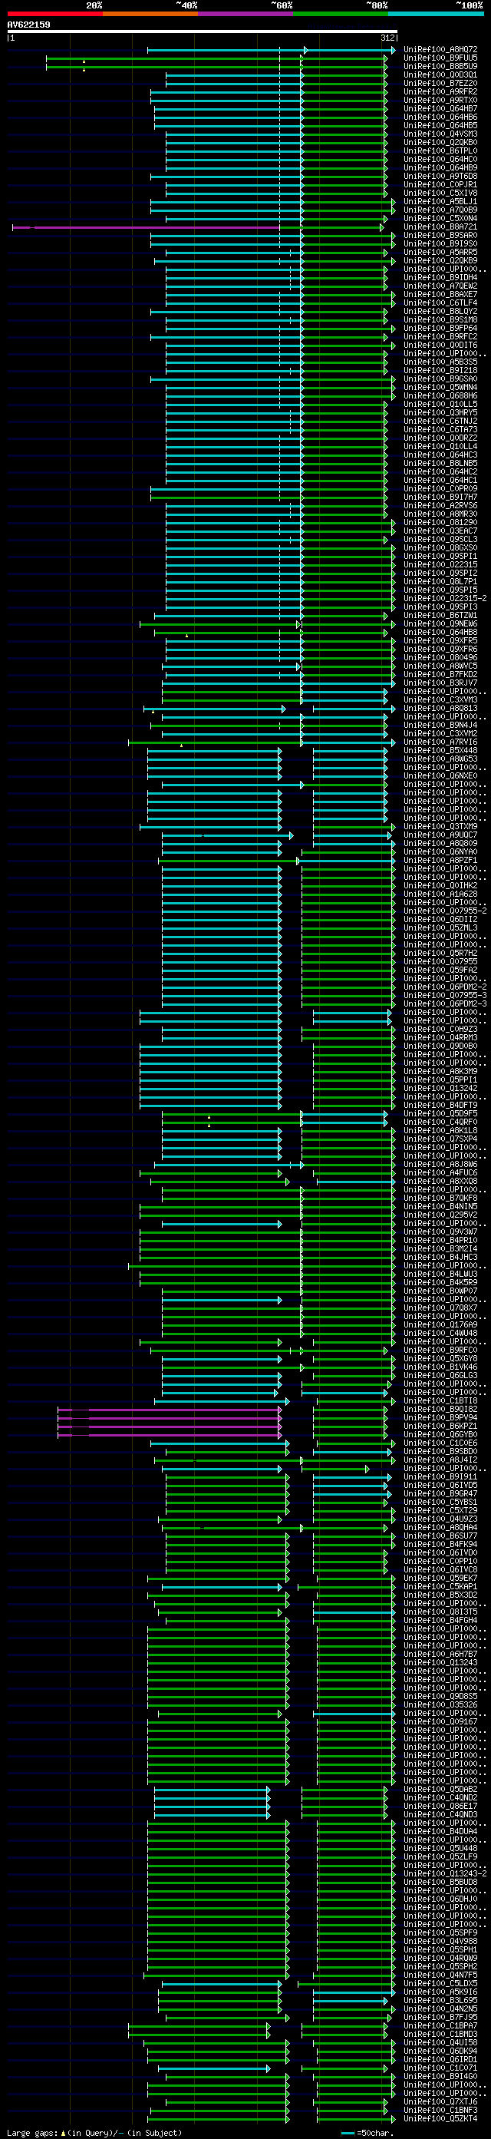Select UniRef100_B8AXE7 hit

(x=440, y=295)
